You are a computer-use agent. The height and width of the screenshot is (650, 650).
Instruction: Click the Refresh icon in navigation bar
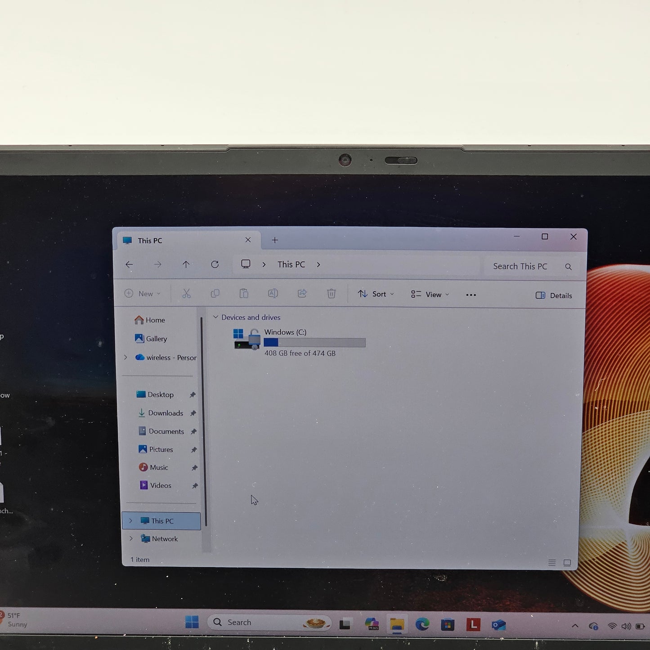click(215, 264)
